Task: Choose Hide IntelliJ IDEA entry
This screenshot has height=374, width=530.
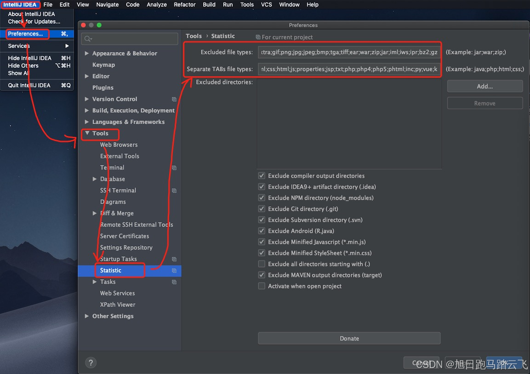Action: [37, 58]
